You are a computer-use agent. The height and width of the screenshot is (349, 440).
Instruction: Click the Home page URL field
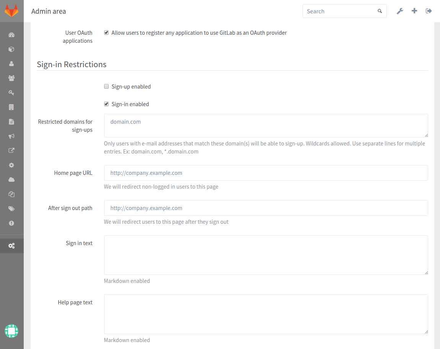tap(266, 173)
